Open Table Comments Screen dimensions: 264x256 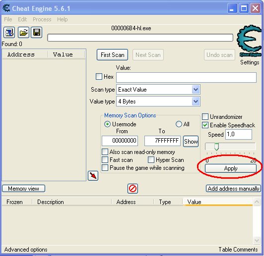pos(238,250)
